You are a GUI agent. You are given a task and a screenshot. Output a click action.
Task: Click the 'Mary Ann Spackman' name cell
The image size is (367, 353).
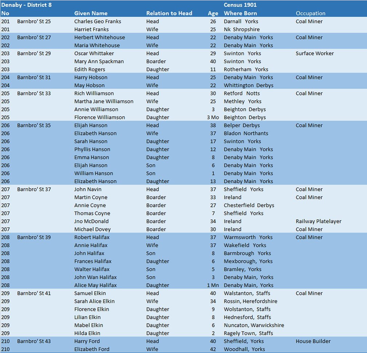tap(99, 61)
